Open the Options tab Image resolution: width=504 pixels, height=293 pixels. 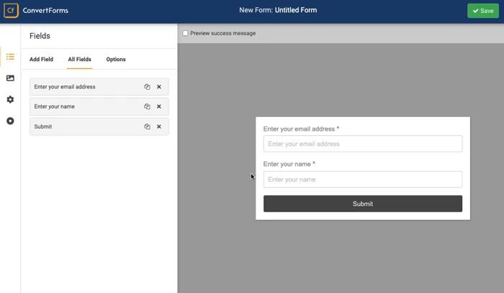[x=116, y=60]
